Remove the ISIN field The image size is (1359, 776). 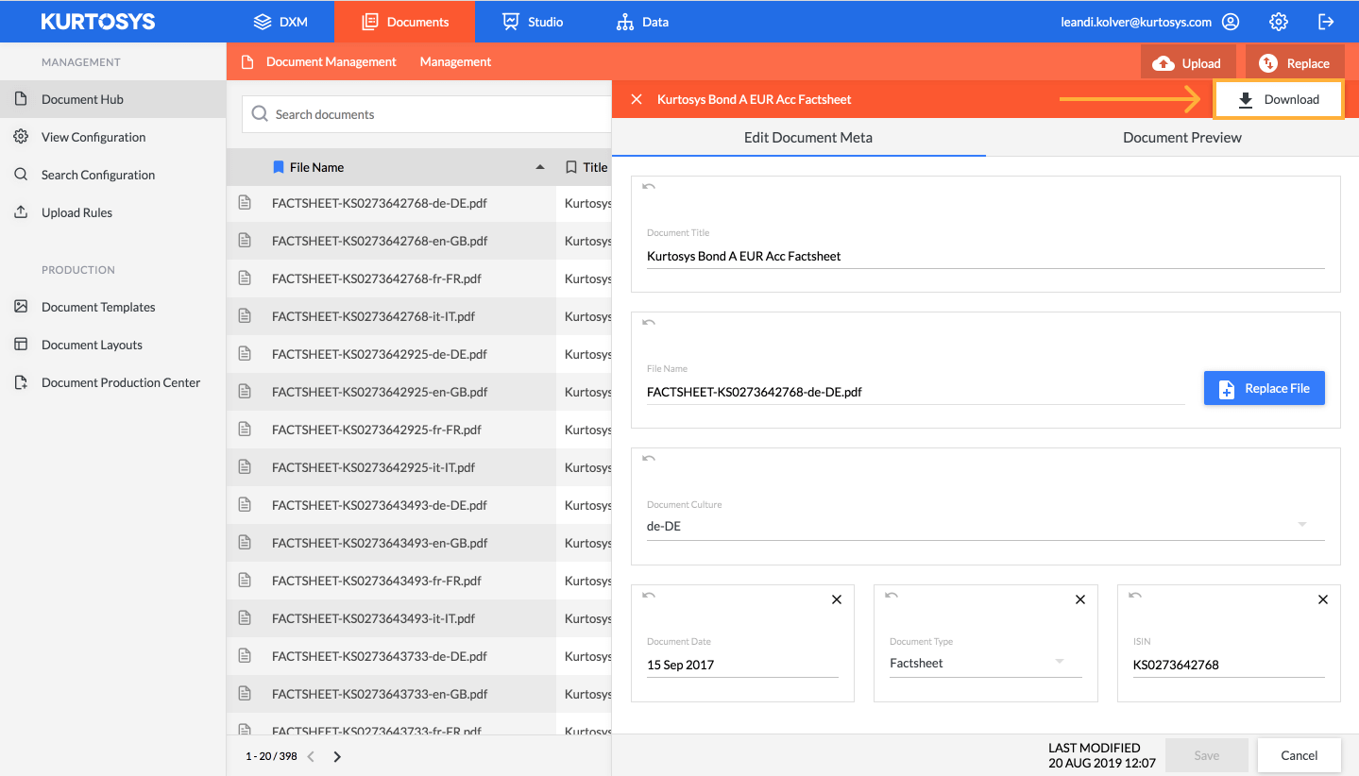1323,599
